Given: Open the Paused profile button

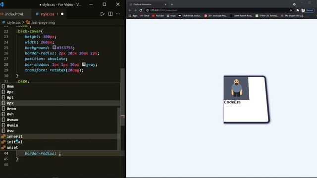Looking at the screenshot, I should click(x=308, y=10).
